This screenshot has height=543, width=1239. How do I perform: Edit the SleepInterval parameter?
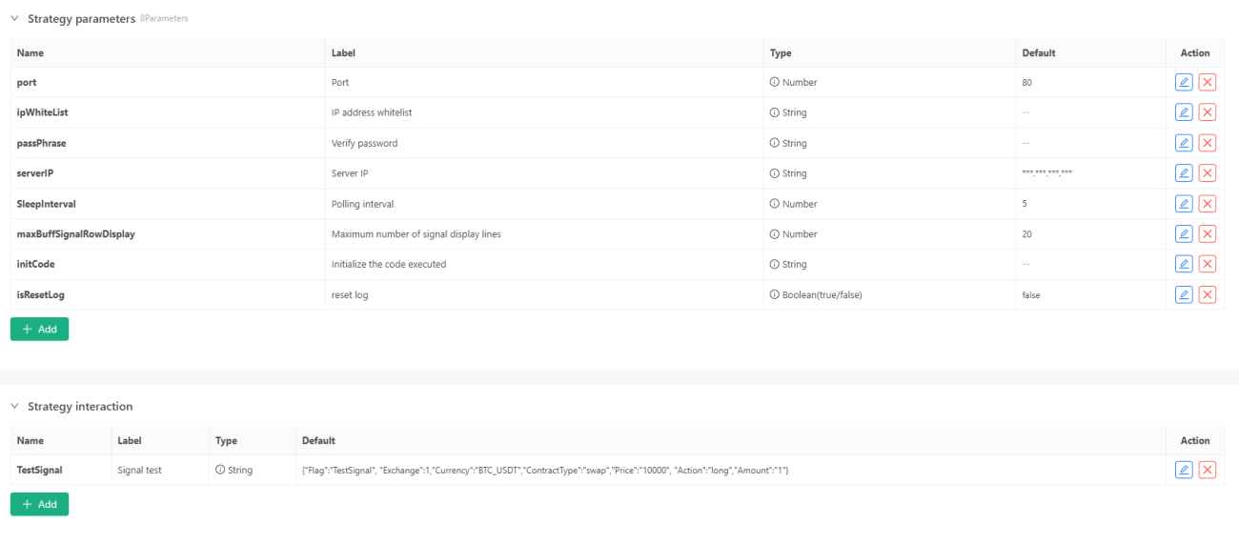coord(1184,203)
